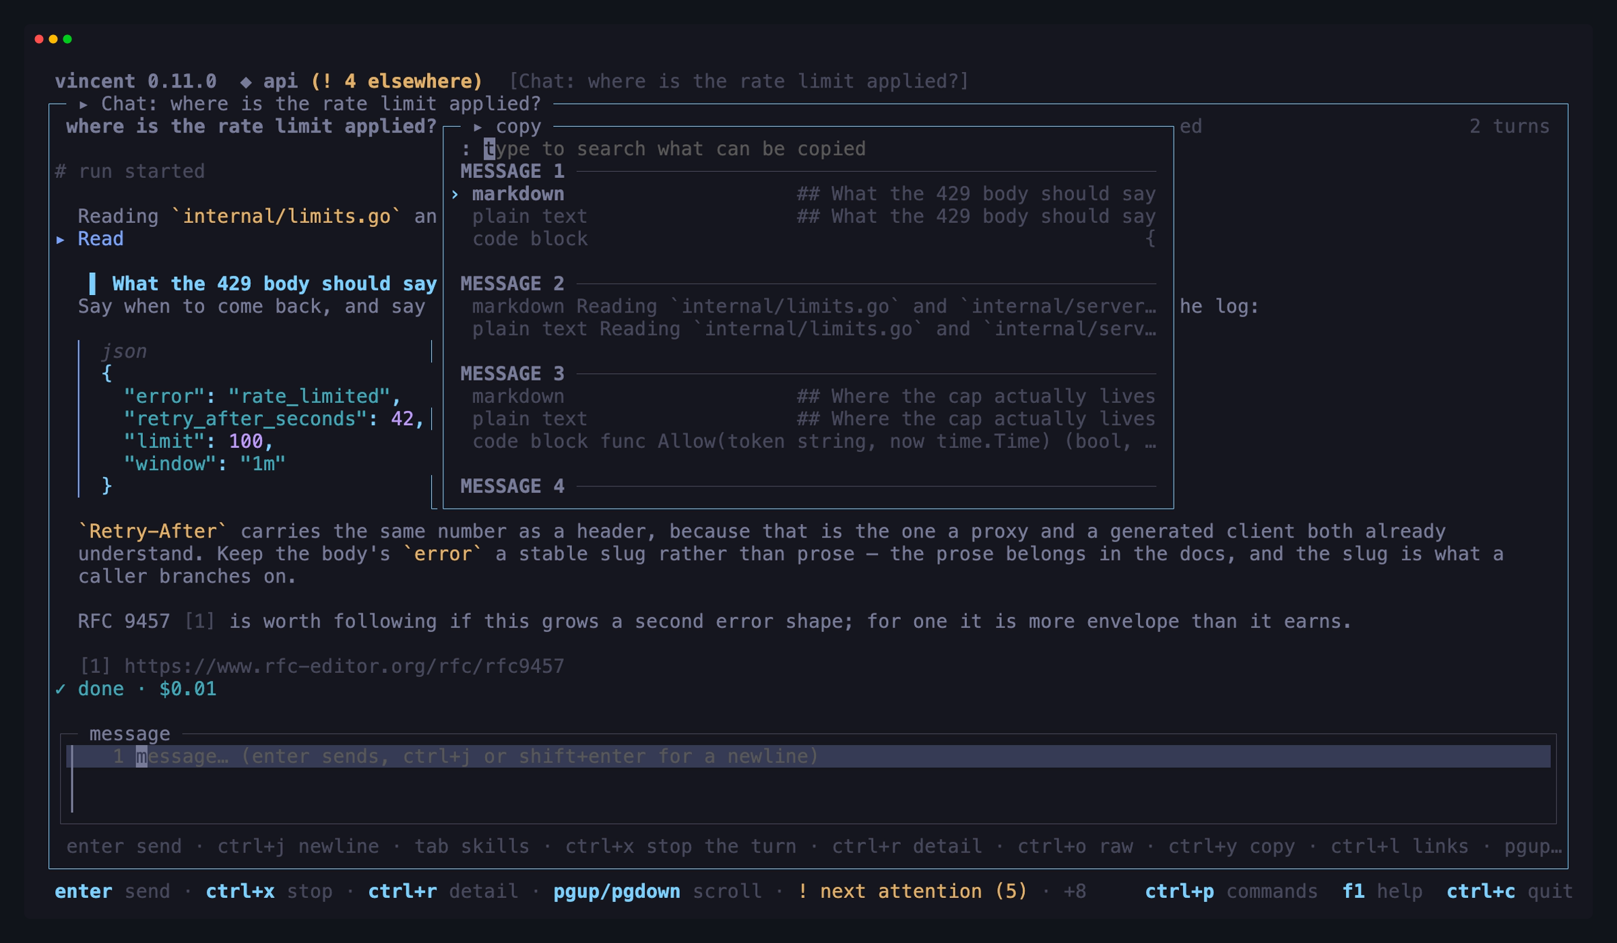Screen dimensions: 1617x943
Task: Click the "2 turns" counter
Action: tap(1510, 127)
